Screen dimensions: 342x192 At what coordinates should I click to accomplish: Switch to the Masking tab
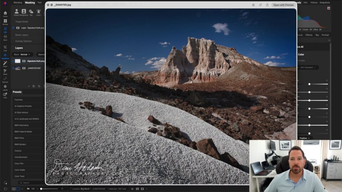[30, 2]
